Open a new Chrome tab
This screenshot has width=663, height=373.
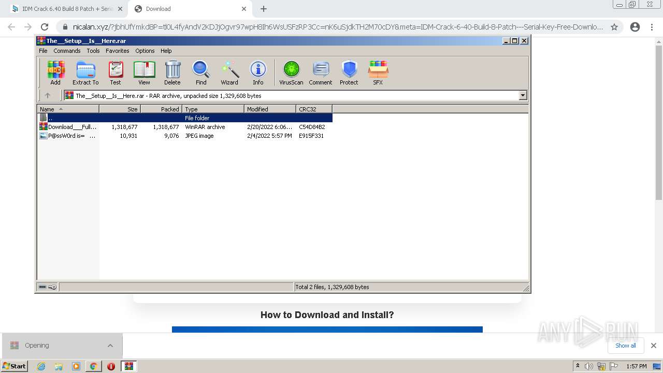point(264,9)
